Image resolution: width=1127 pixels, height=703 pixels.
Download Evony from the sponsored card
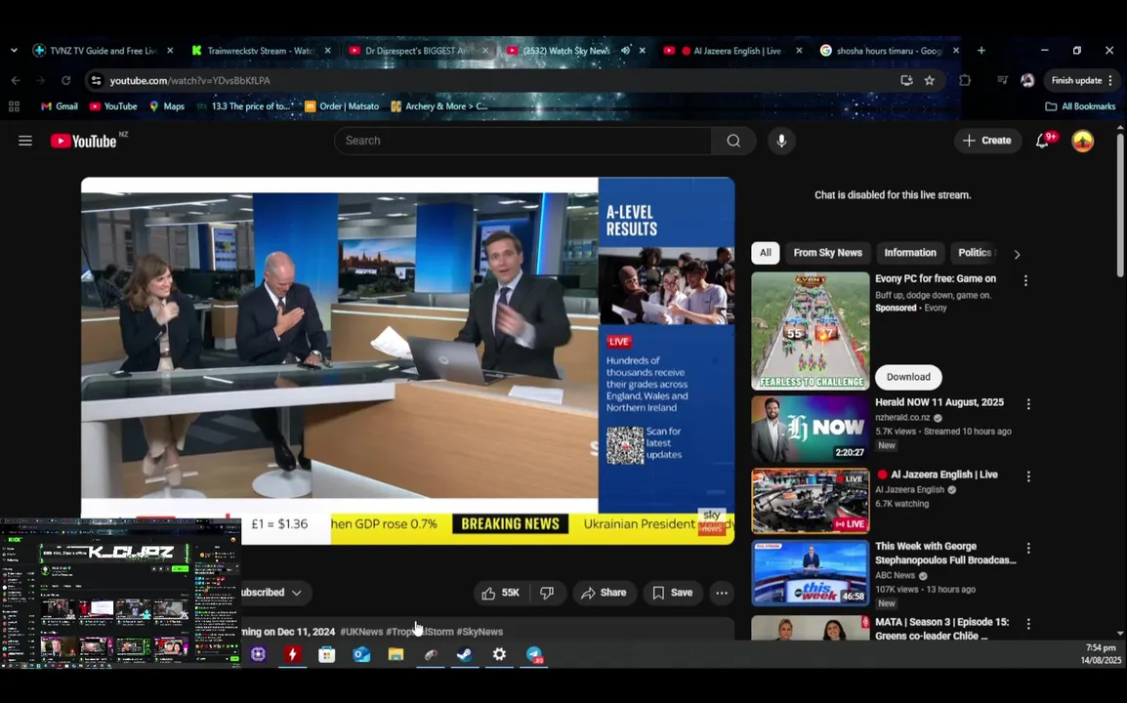908,378
